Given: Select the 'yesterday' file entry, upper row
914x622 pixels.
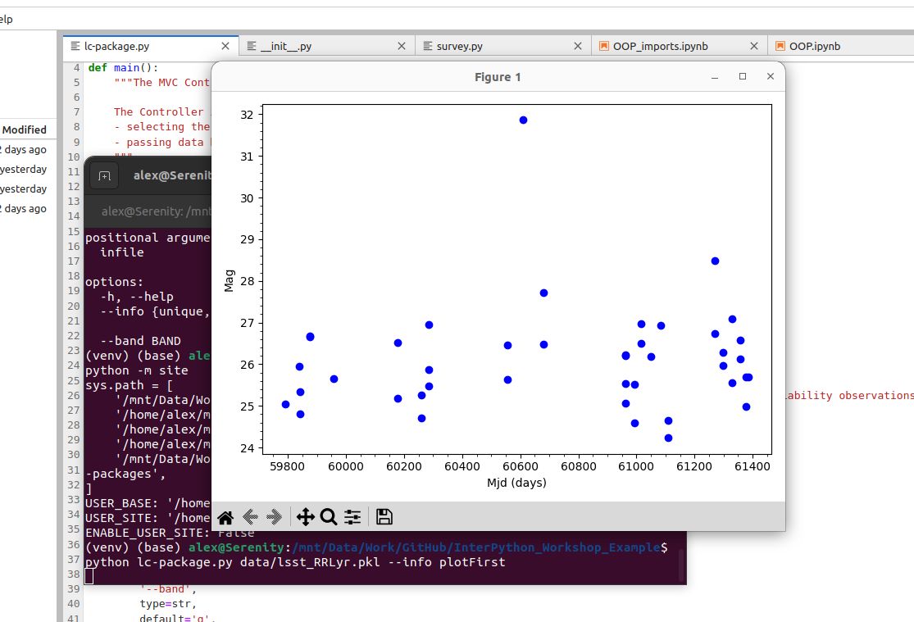Looking at the screenshot, I should [x=23, y=169].
